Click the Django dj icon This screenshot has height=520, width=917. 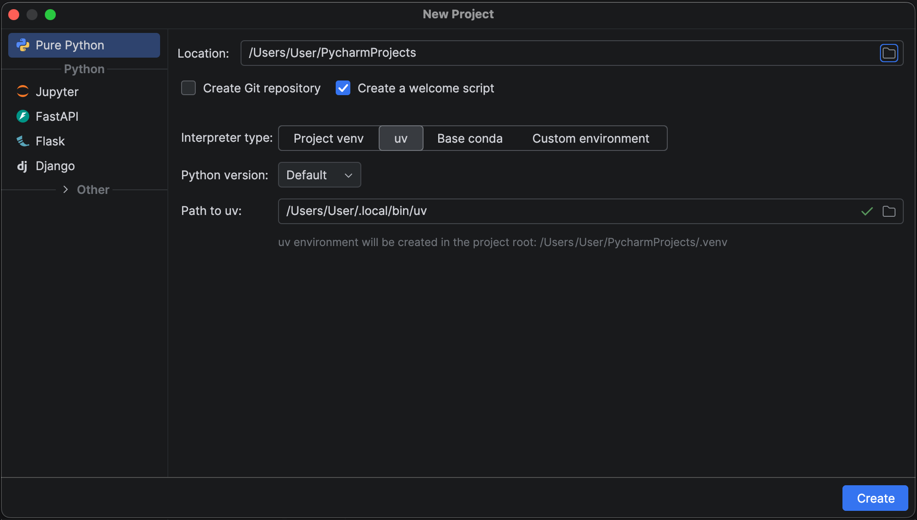coord(22,166)
